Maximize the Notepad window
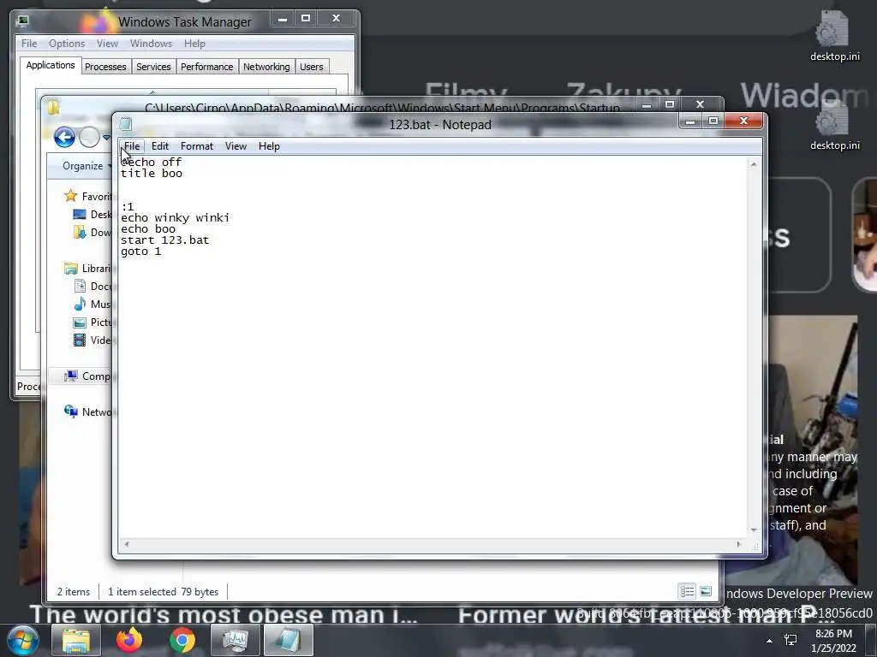Viewport: 877px width, 657px height. click(x=713, y=121)
